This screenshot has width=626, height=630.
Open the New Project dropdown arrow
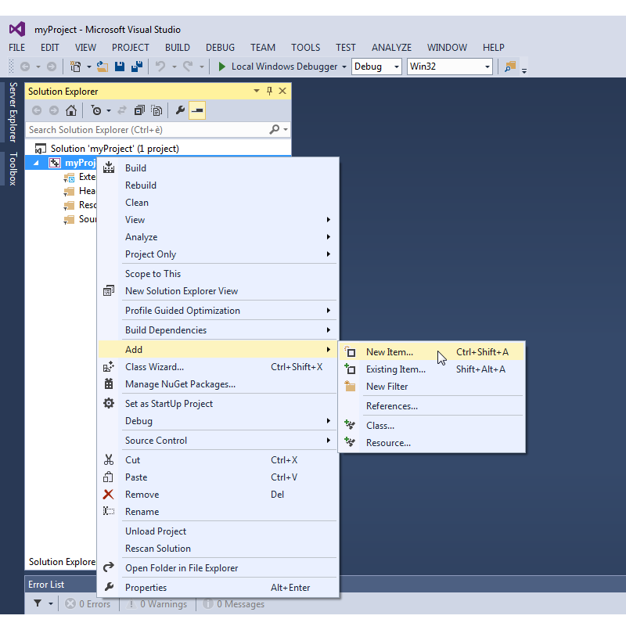[x=88, y=67]
